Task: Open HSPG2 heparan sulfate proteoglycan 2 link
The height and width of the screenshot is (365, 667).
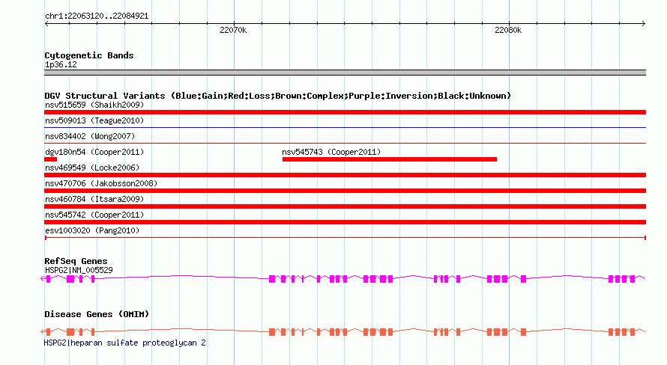Action: click(124, 343)
